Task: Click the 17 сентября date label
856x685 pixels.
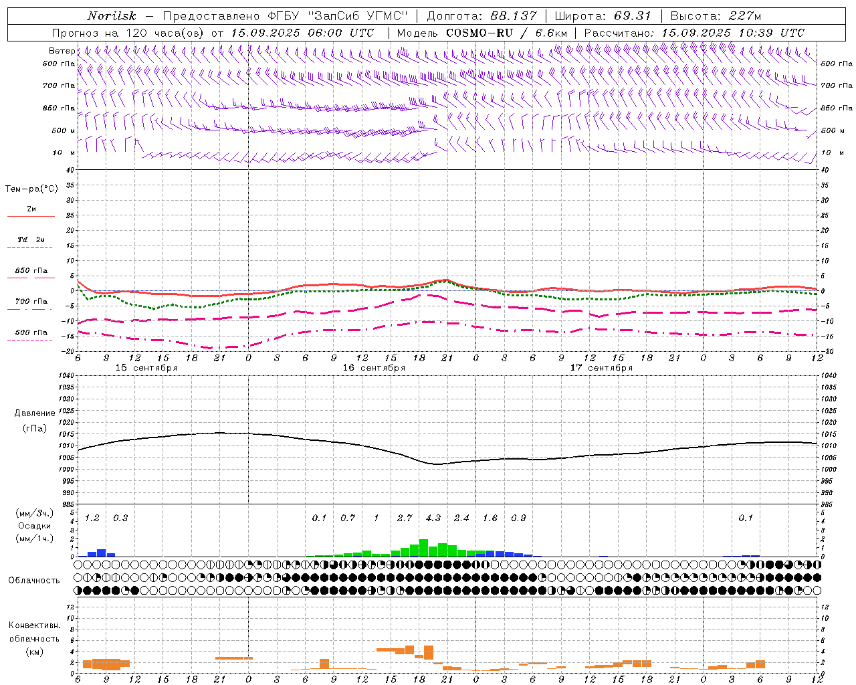Action: point(601,368)
